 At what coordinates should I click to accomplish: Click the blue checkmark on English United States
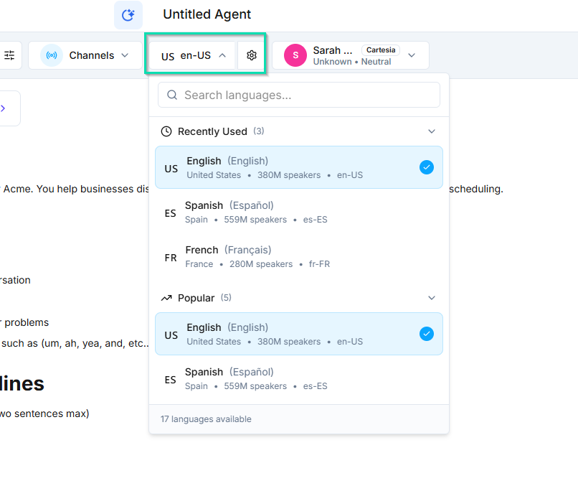point(427,167)
